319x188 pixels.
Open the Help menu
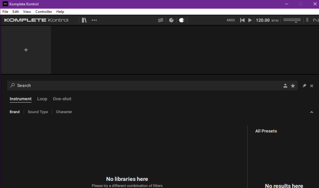pyautogui.click(x=60, y=12)
